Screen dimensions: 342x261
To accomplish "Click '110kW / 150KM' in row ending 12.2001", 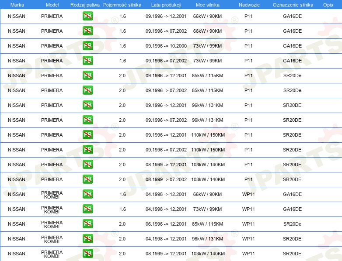I will click(x=208, y=135).
